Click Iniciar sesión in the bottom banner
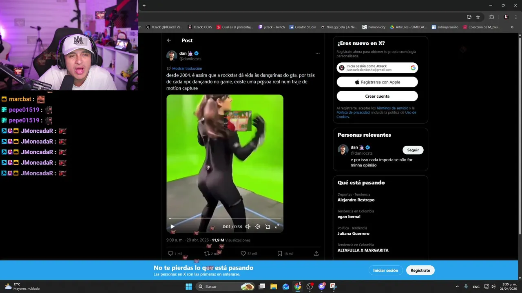The image size is (522, 293). pyautogui.click(x=385, y=270)
